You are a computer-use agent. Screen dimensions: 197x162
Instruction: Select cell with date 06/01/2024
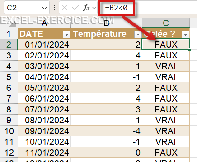[x=44, y=99]
